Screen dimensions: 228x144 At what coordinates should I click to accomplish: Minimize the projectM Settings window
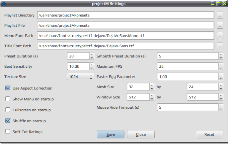coord(213,4)
